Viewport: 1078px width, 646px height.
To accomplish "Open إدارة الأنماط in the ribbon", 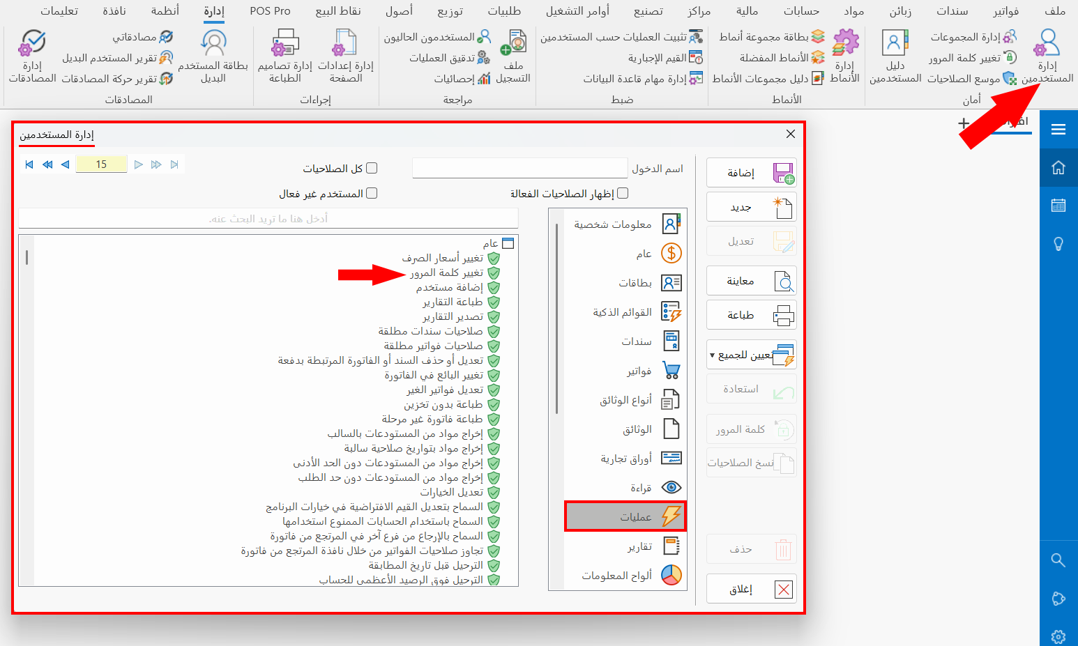I will (845, 56).
